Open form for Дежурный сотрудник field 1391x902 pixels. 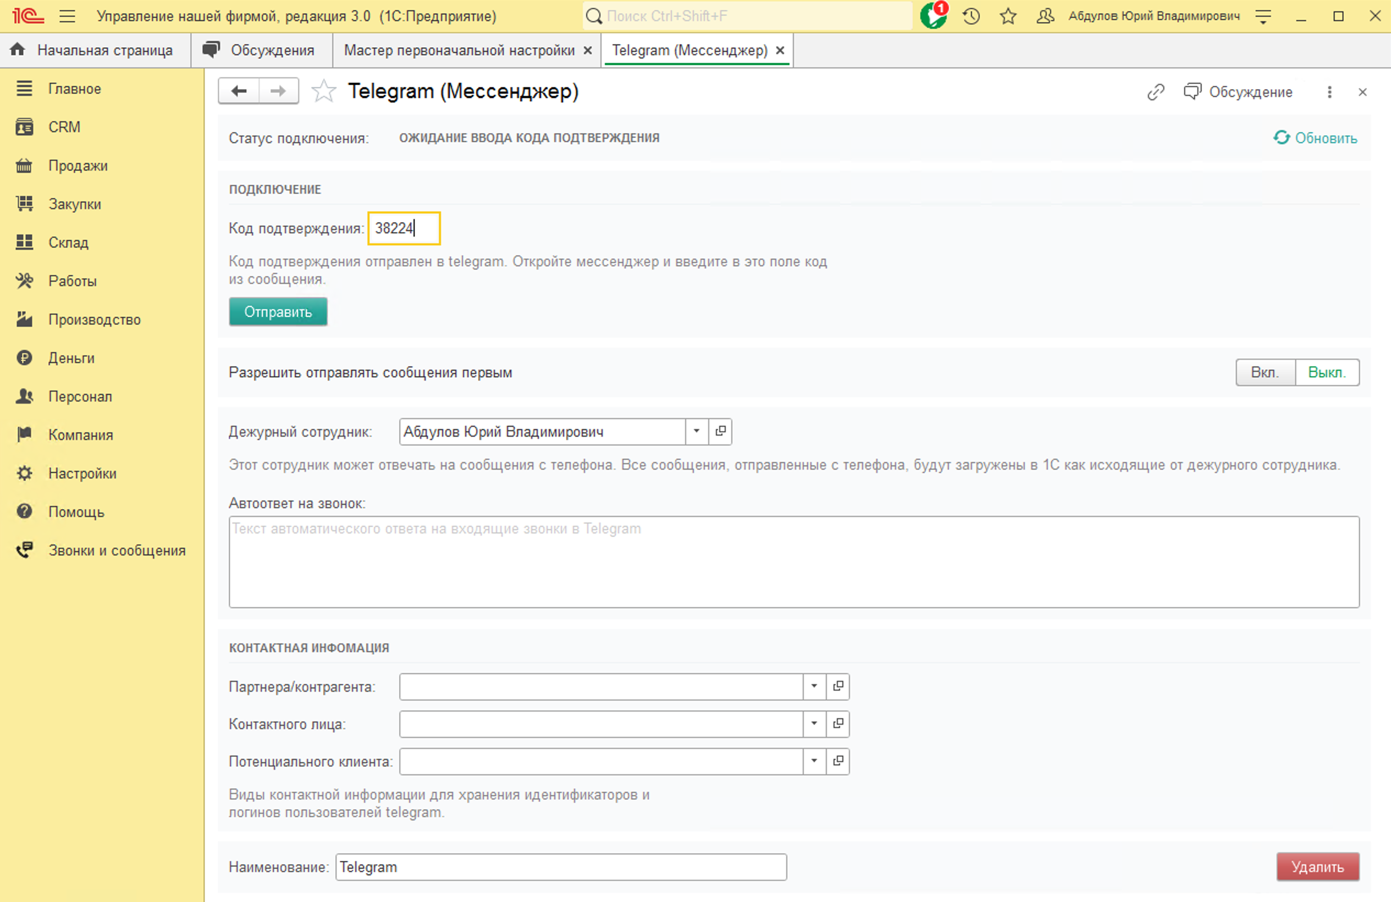721,431
